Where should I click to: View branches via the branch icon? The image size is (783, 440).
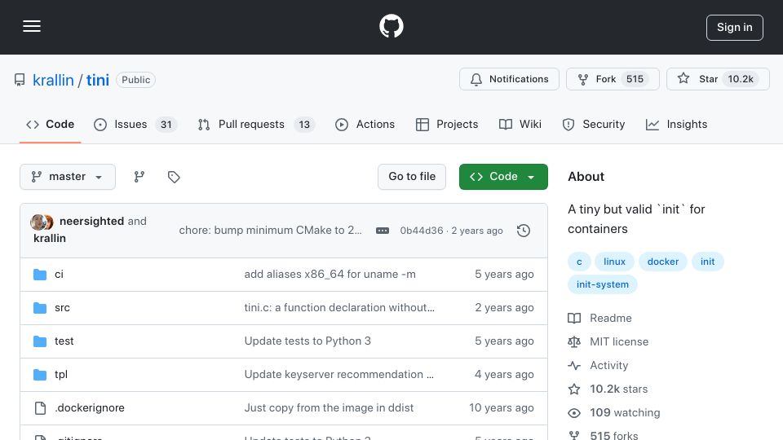point(139,177)
